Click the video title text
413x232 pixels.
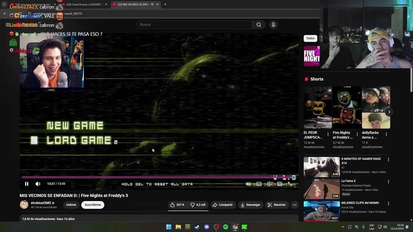point(74,196)
